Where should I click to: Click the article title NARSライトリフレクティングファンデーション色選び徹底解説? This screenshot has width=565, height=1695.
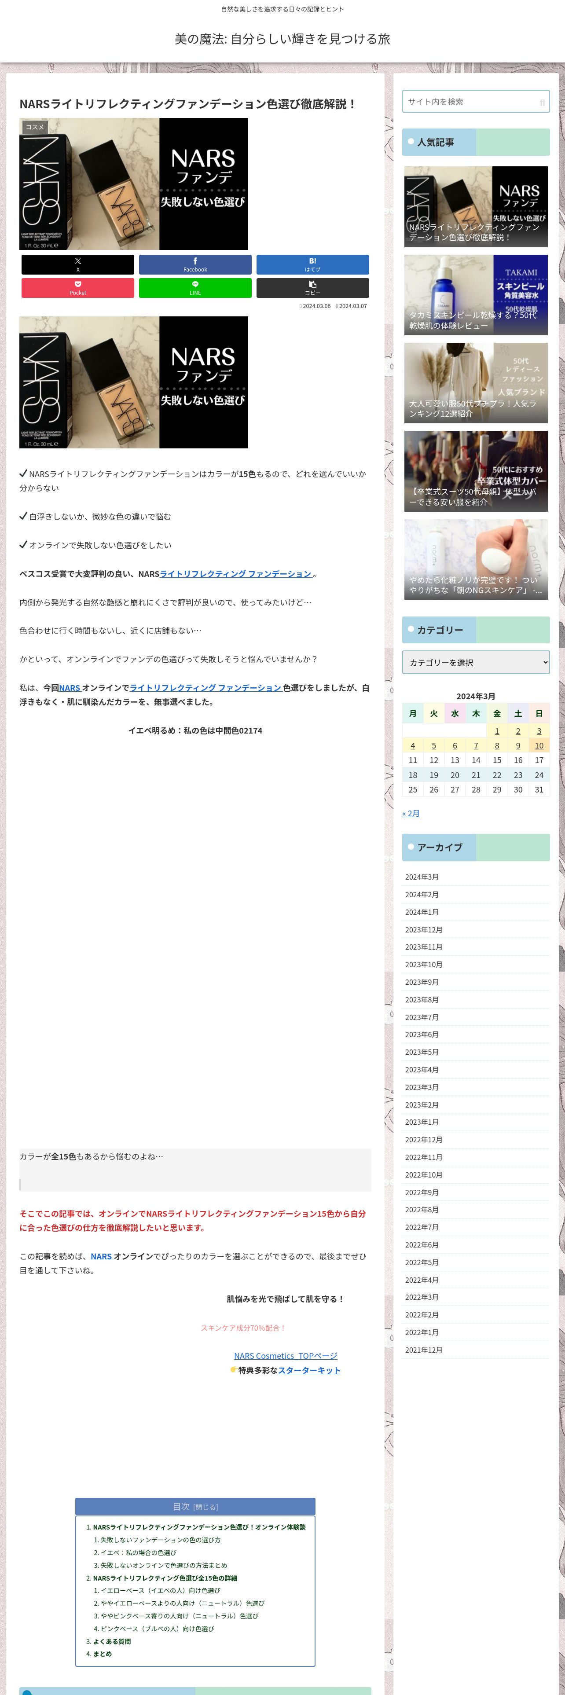[x=188, y=104]
